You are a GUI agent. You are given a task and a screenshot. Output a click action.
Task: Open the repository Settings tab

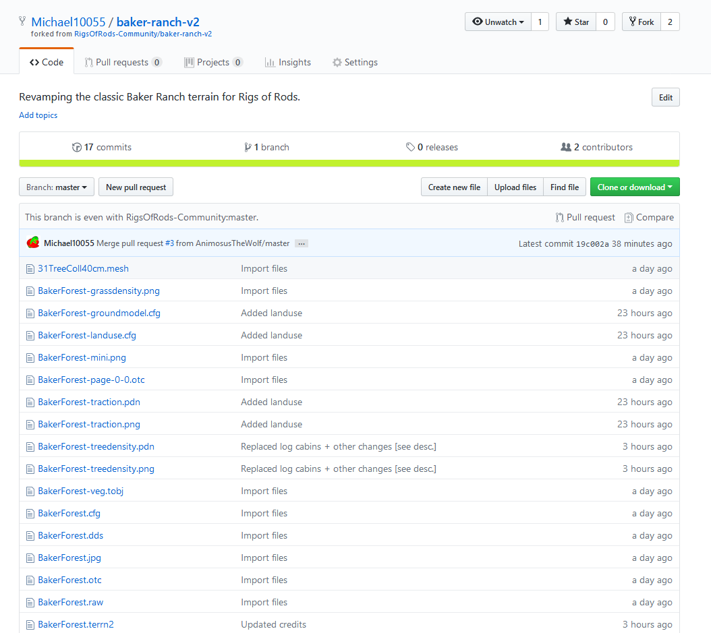tap(355, 62)
